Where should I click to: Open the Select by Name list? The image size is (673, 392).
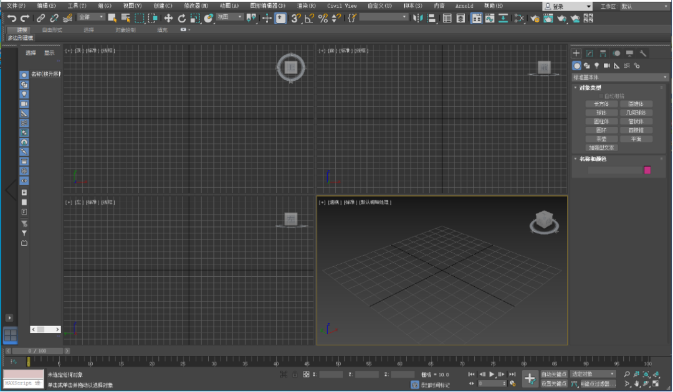(x=126, y=18)
